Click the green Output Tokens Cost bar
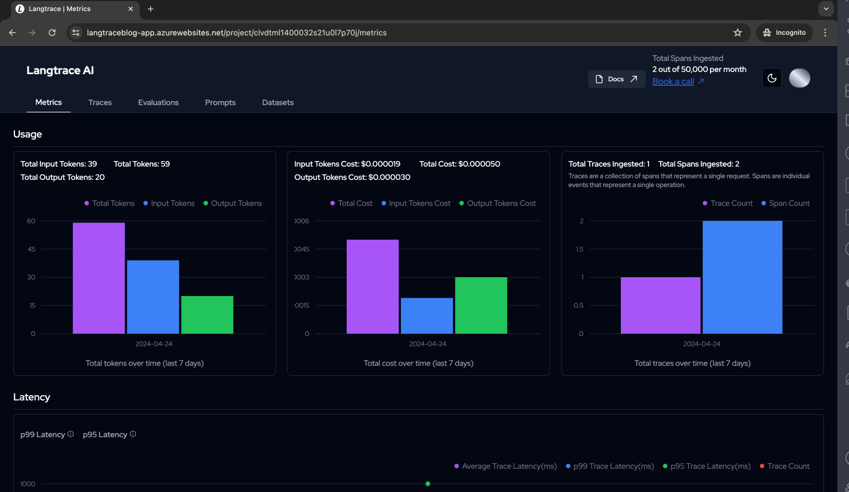The width and height of the screenshot is (849, 492). [x=481, y=305]
